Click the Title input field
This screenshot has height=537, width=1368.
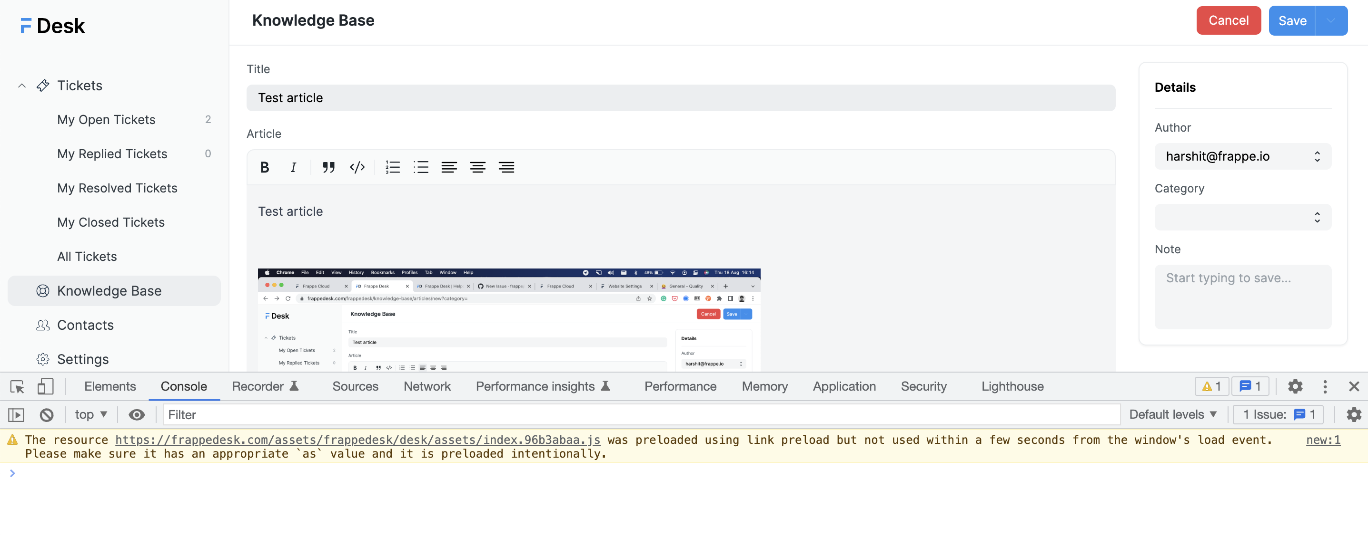(681, 98)
